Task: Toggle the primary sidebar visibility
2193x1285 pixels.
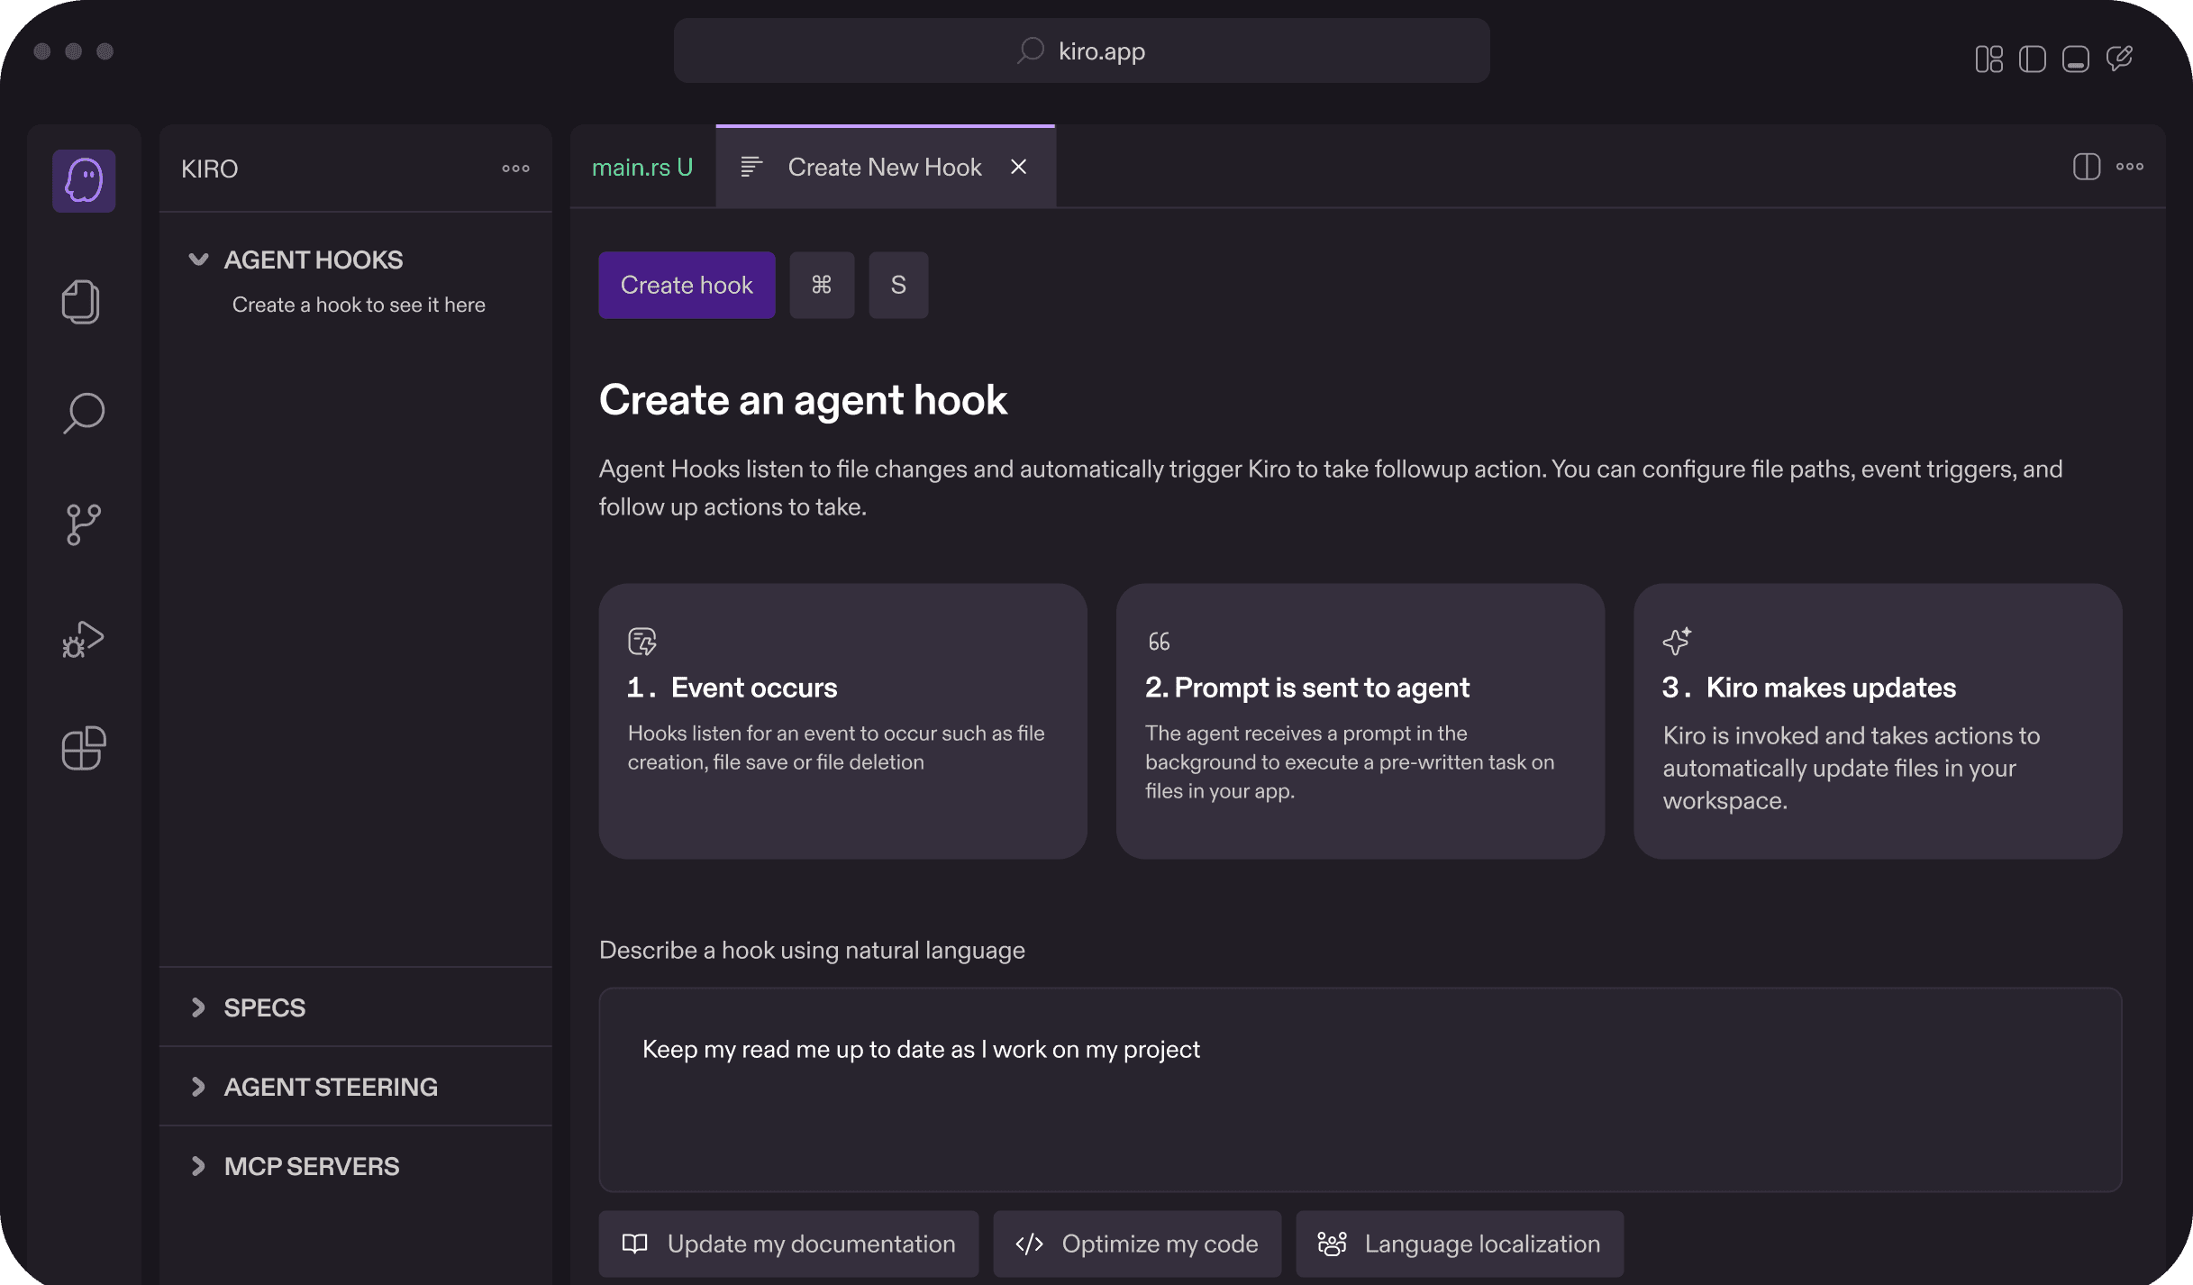Action: [2032, 59]
